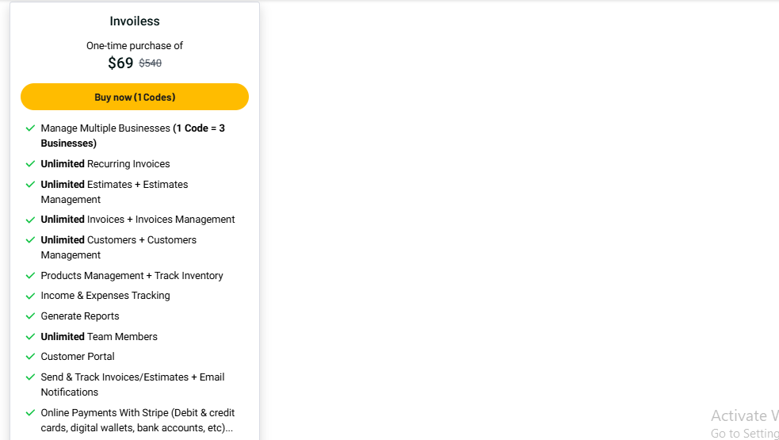The image size is (779, 440).
Task: Click the One-time purchase of label
Action: (x=135, y=46)
